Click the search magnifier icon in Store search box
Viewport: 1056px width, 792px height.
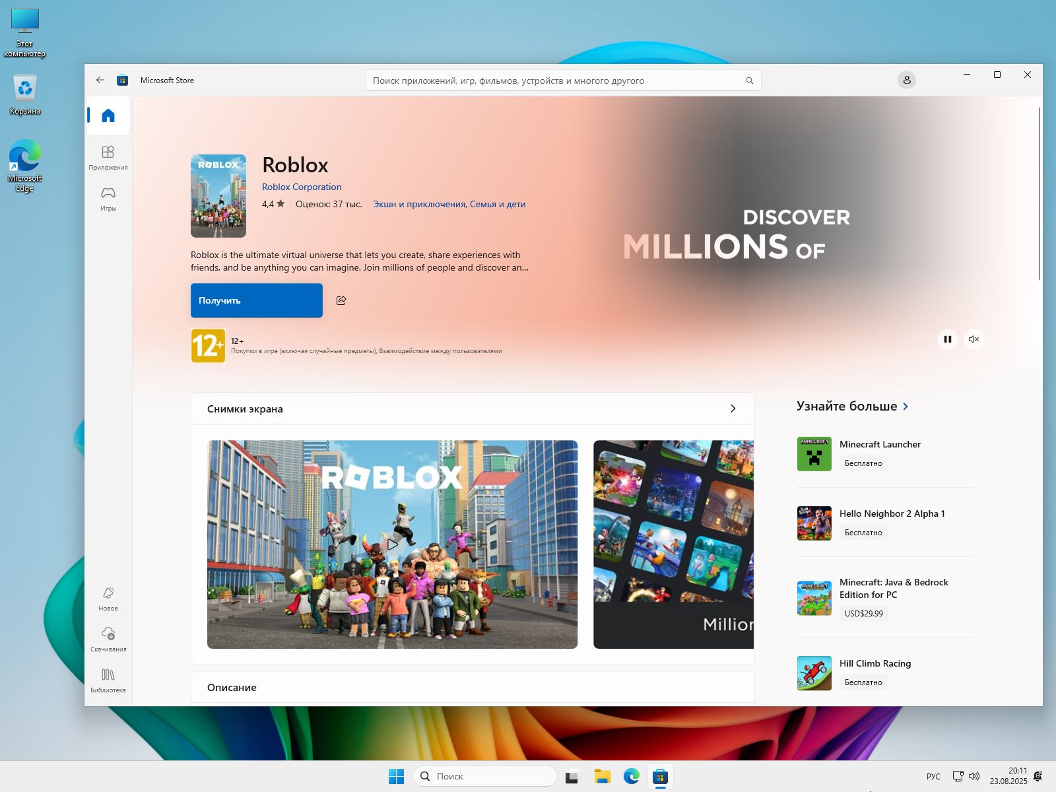(749, 81)
